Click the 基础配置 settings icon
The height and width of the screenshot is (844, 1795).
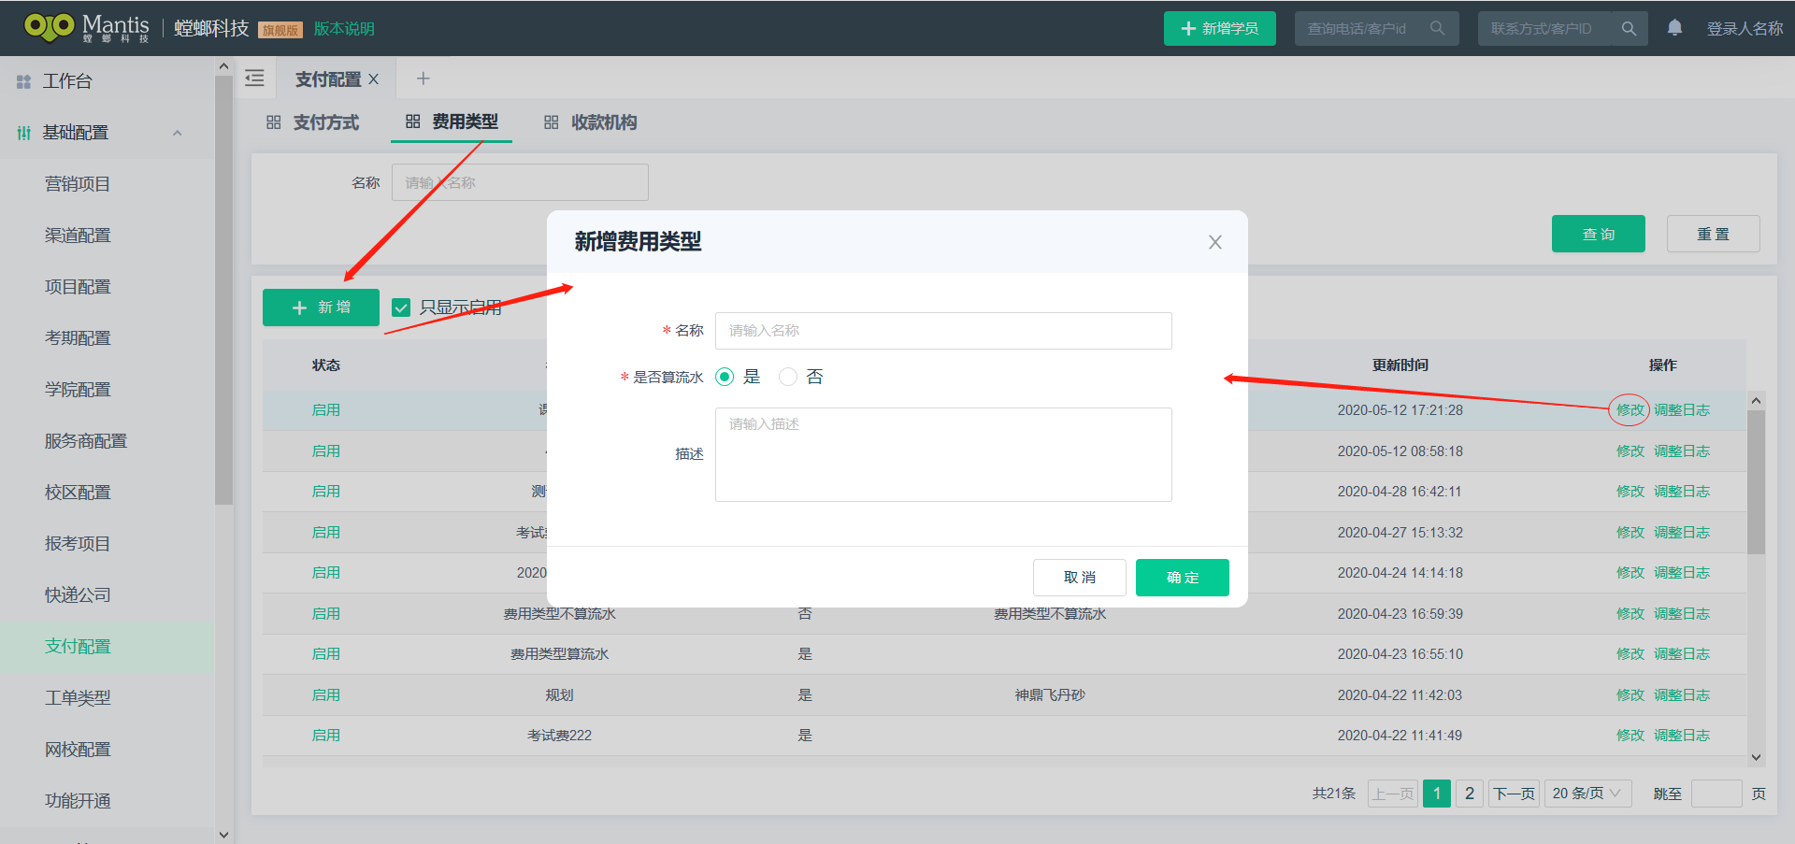click(x=23, y=133)
